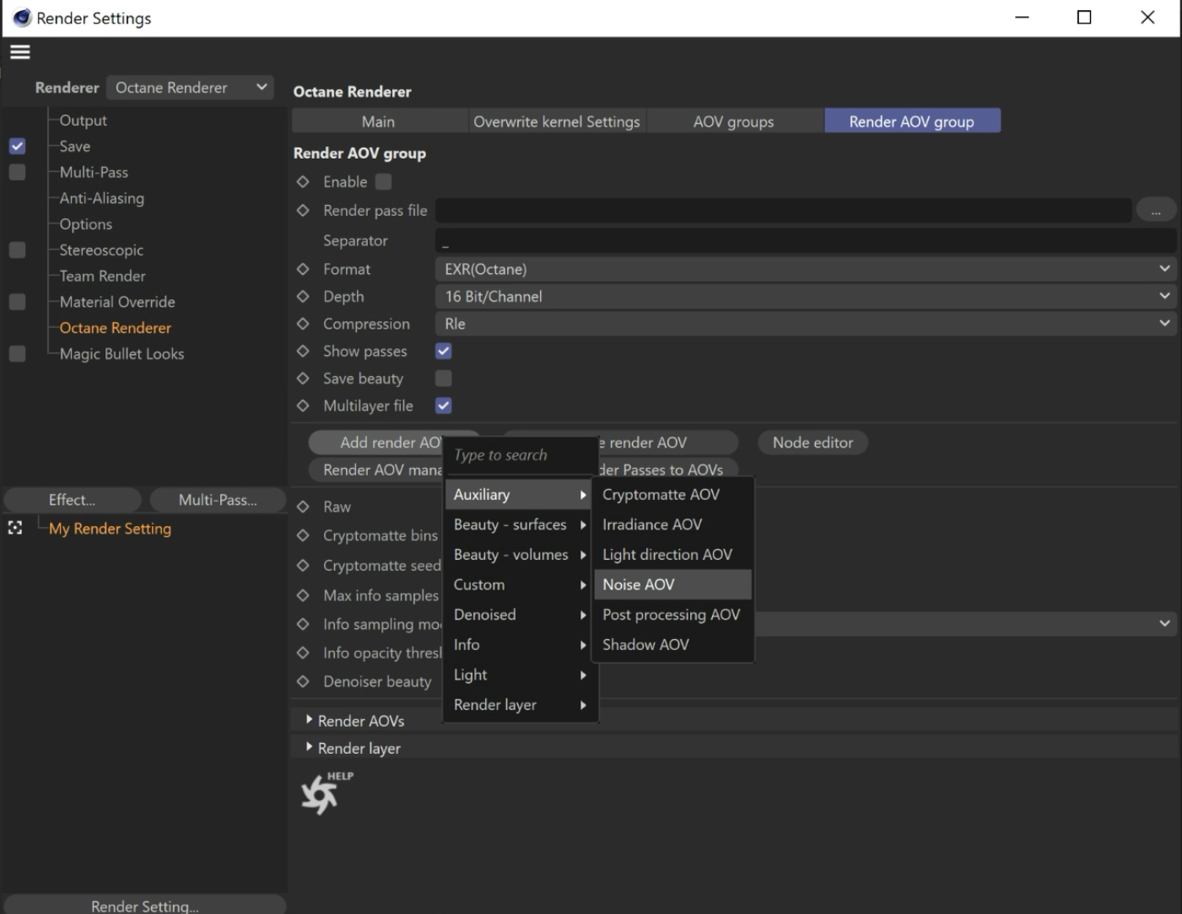Open the Denoised submenu entry

point(520,615)
